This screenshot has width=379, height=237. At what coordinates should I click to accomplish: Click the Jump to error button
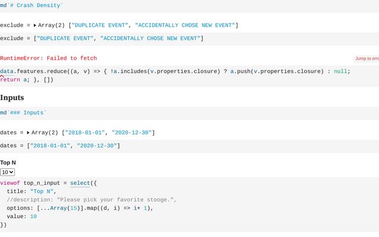366,59
